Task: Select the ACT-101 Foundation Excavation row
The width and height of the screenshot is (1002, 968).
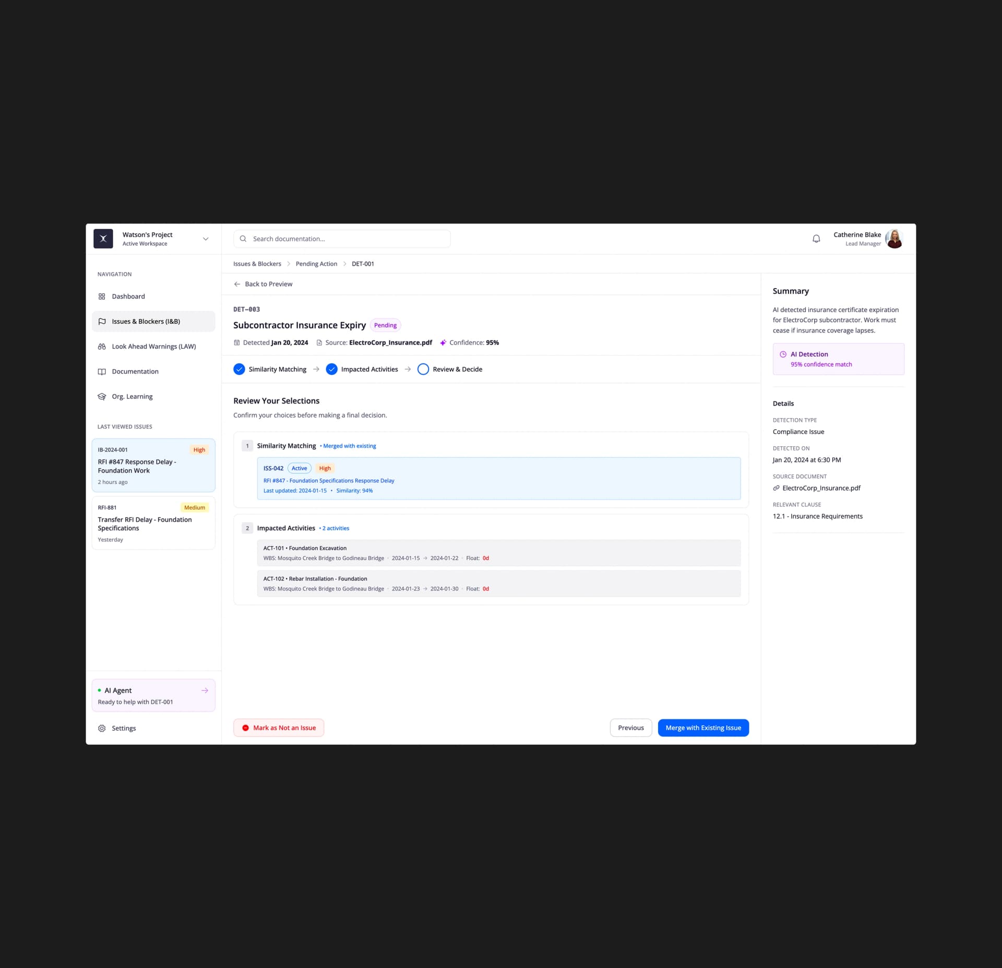Action: pos(498,553)
